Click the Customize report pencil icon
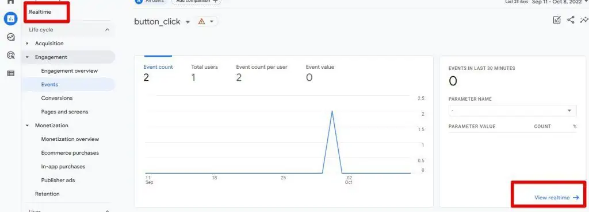589x212 pixels. click(557, 20)
